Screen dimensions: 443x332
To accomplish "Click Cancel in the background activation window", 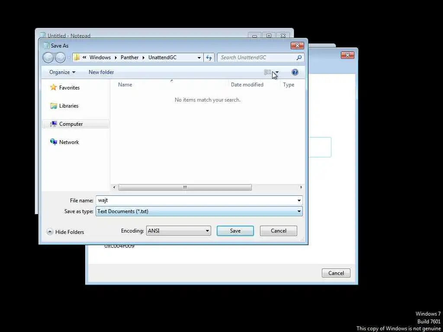I will (336, 273).
